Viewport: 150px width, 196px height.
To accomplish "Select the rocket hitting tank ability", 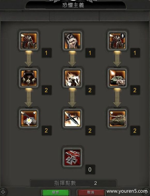I will (29, 119).
